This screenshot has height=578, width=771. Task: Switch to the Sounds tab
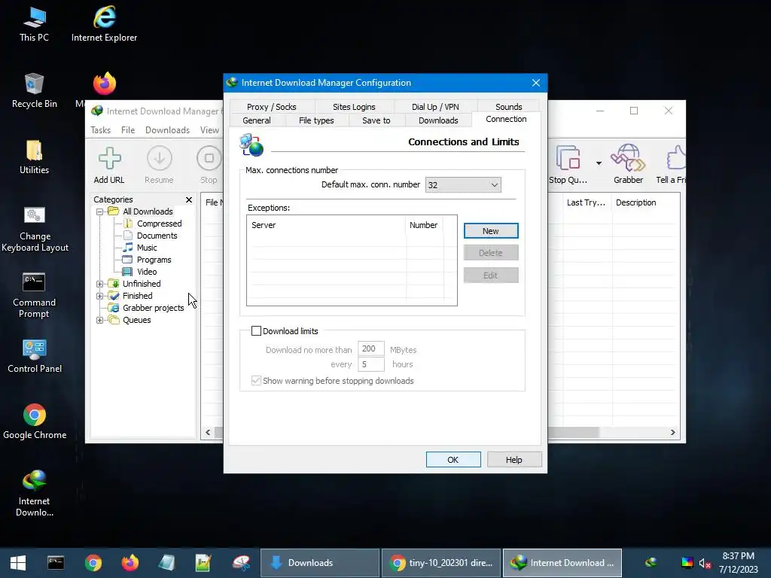pos(508,107)
